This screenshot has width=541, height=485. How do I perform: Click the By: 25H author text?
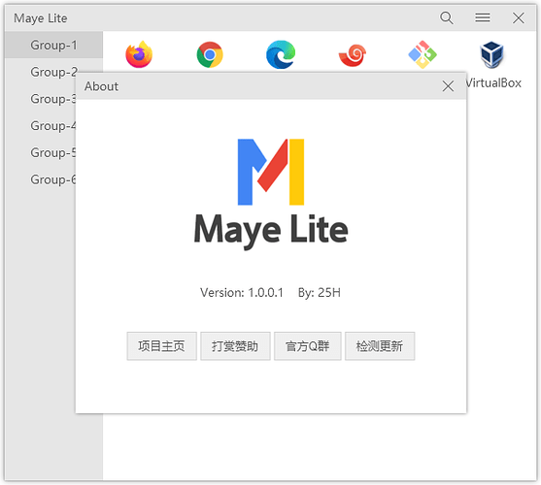pyautogui.click(x=320, y=293)
